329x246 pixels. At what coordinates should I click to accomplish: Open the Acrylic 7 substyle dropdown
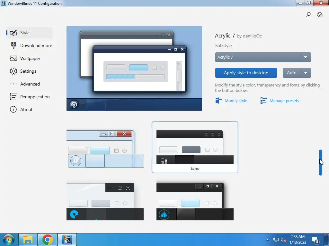263,57
